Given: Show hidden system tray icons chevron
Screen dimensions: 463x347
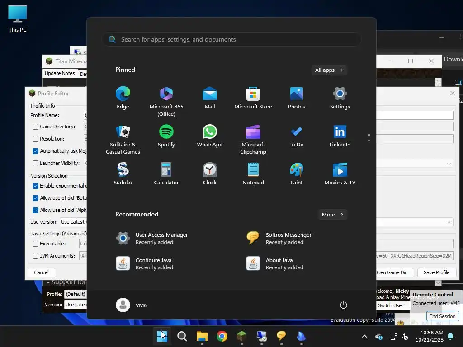Looking at the screenshot, I should tap(364, 336).
